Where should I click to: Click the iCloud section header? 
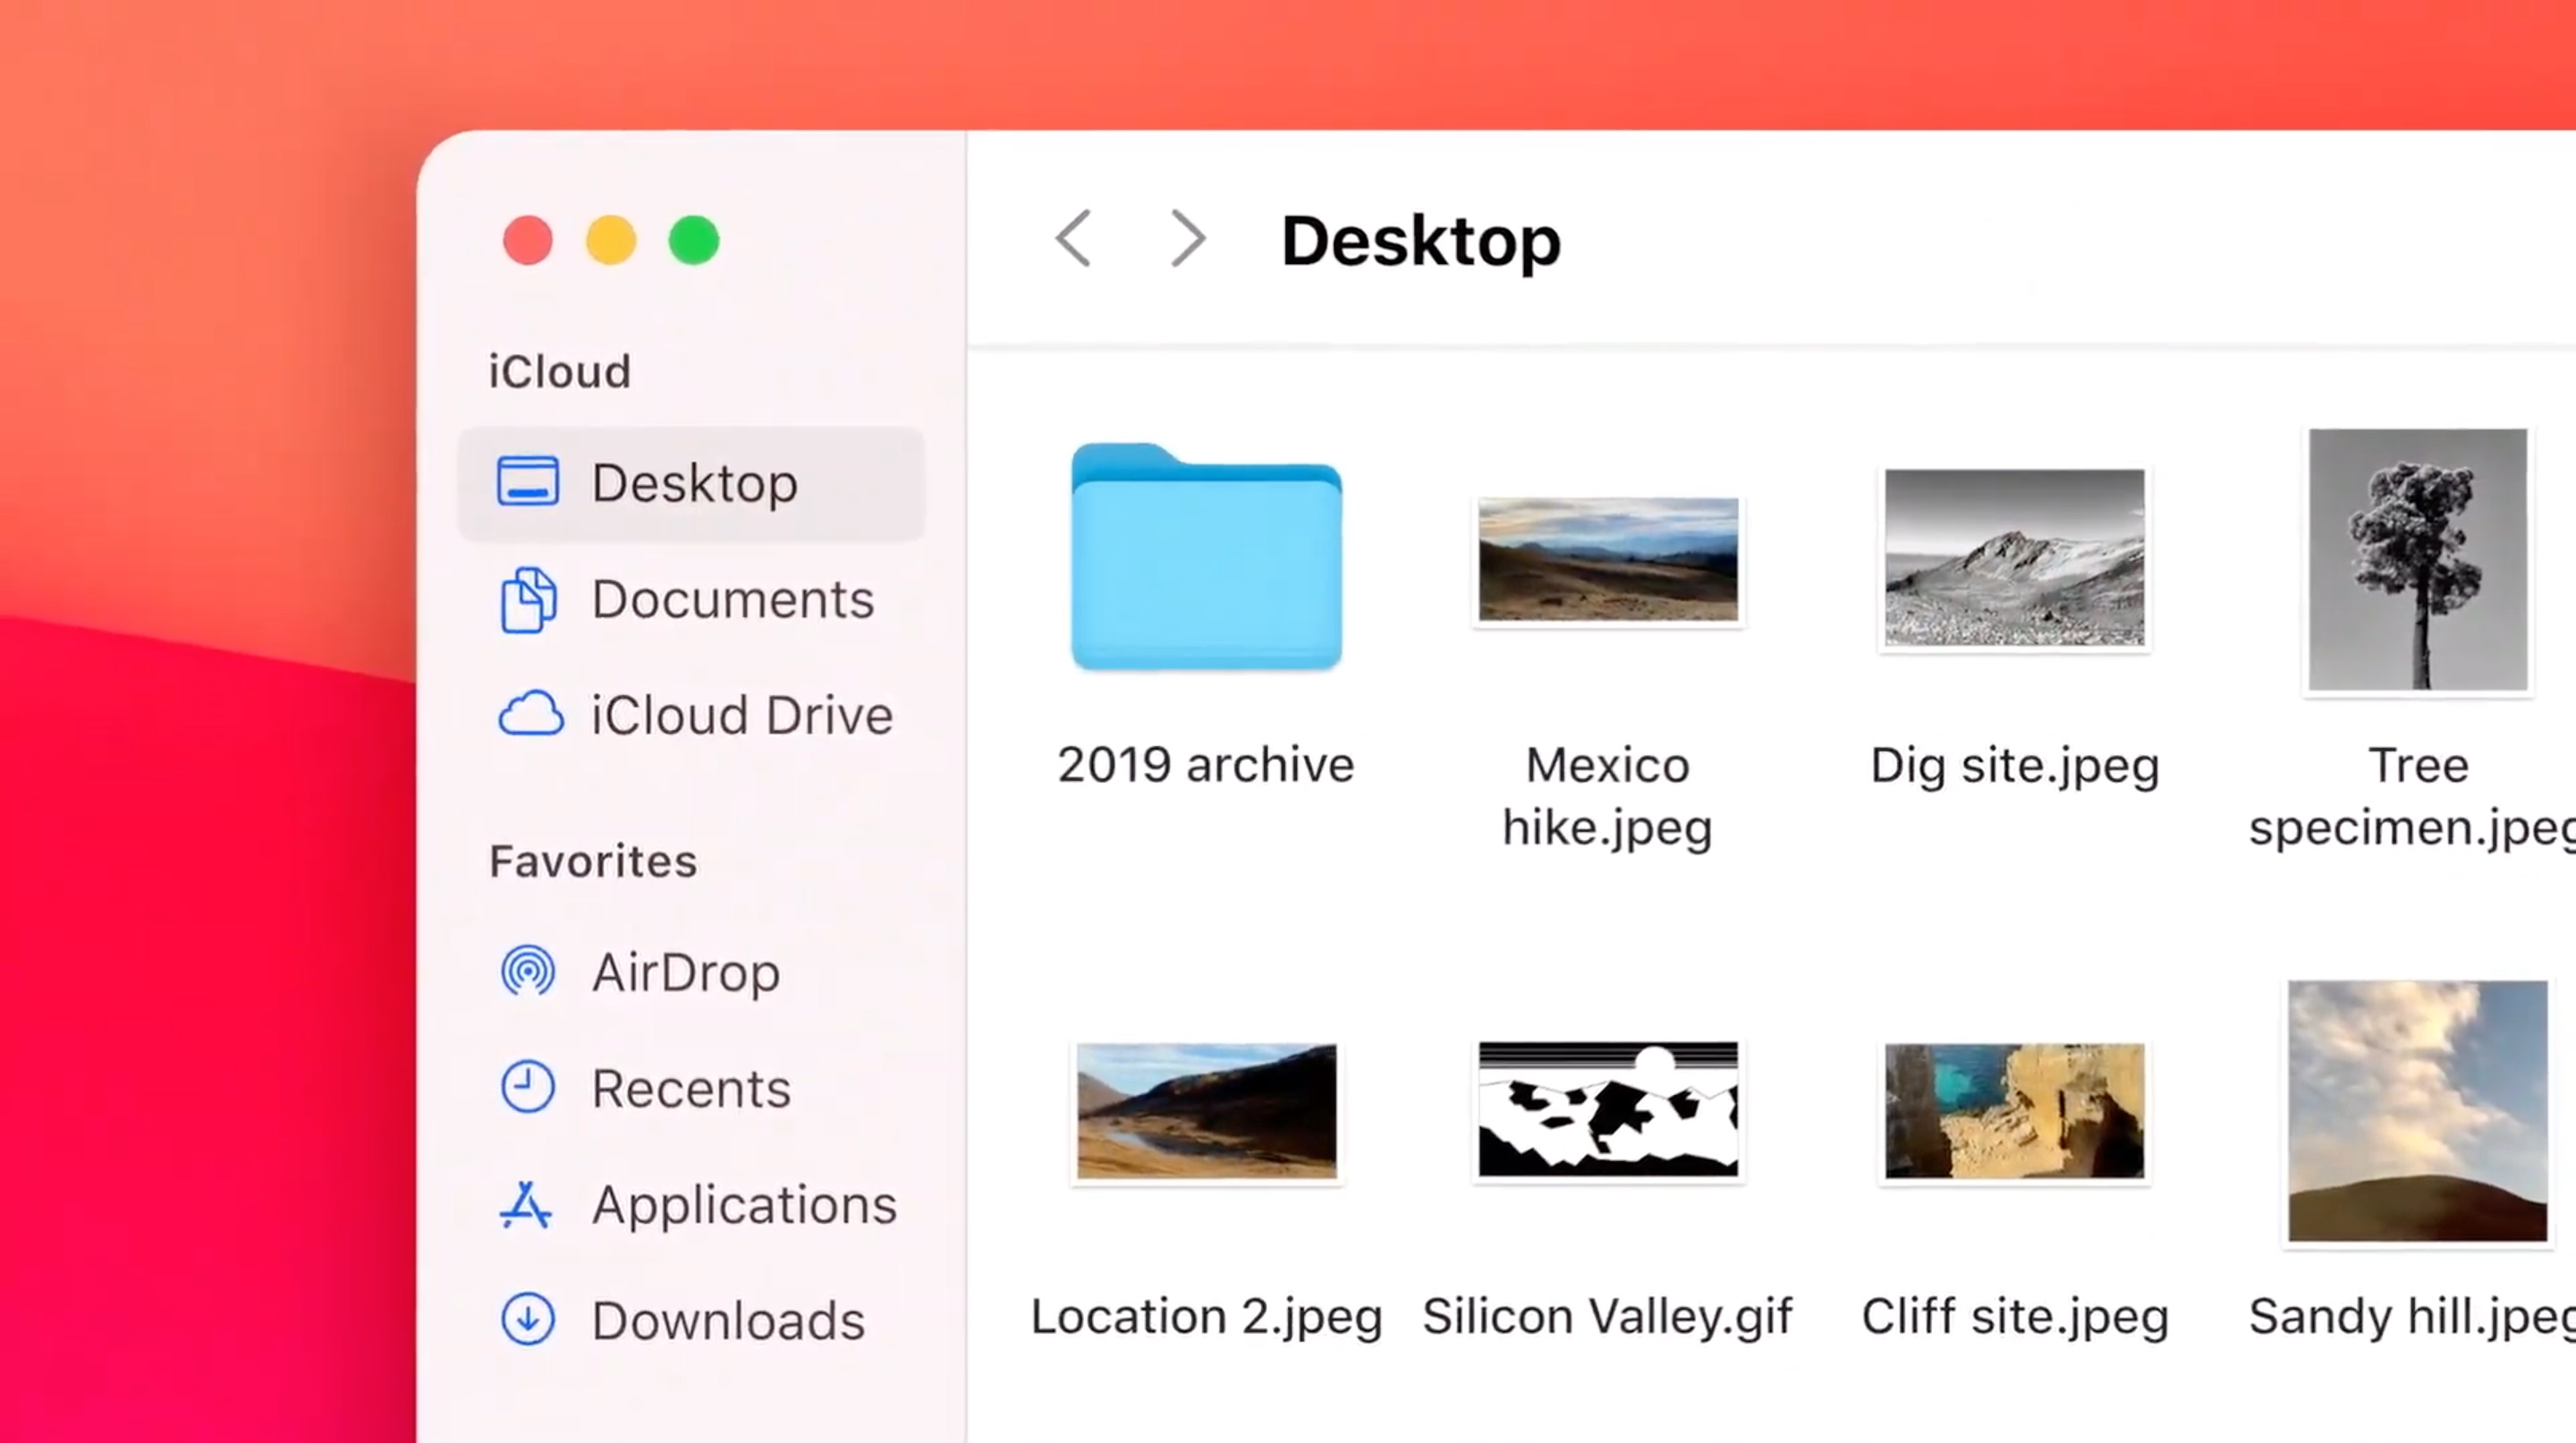pyautogui.click(x=560, y=372)
